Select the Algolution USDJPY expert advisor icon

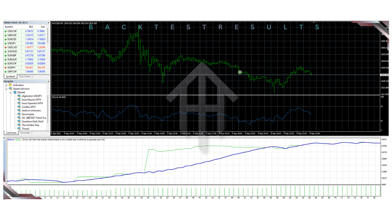tap(19, 96)
